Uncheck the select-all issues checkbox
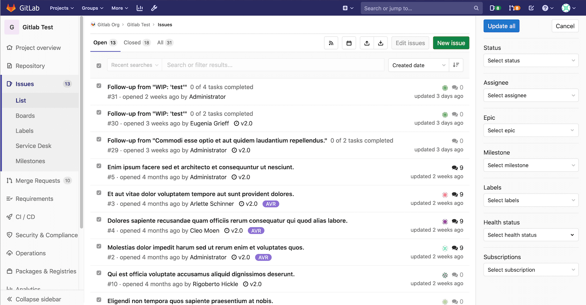This screenshot has height=305, width=586. 99,66
